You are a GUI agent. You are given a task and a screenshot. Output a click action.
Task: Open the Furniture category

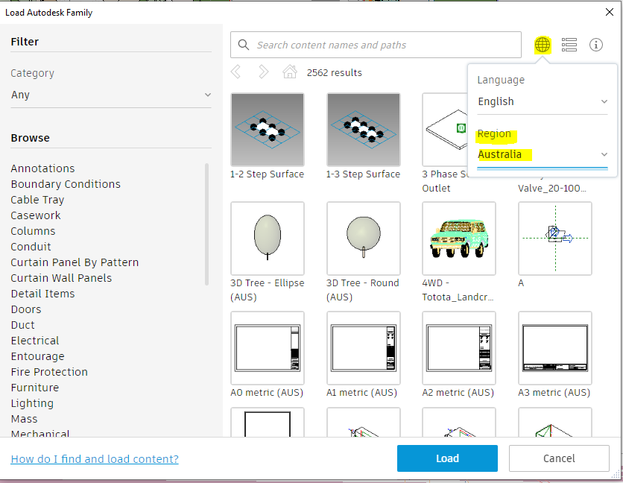click(34, 387)
